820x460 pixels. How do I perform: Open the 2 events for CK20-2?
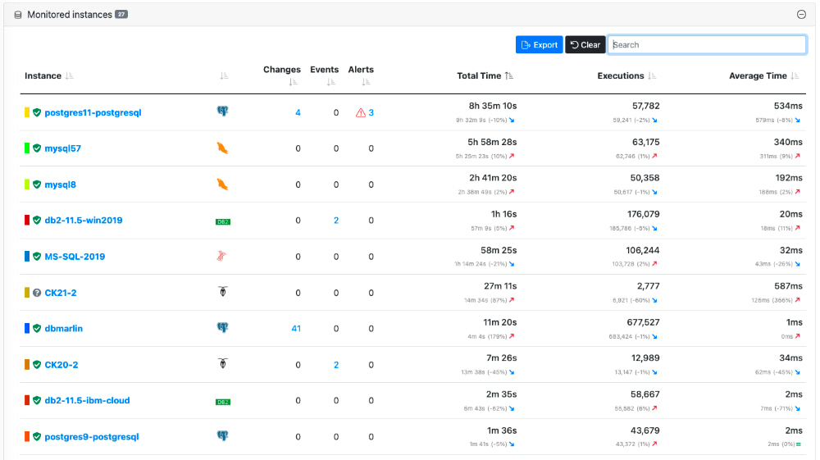point(336,366)
